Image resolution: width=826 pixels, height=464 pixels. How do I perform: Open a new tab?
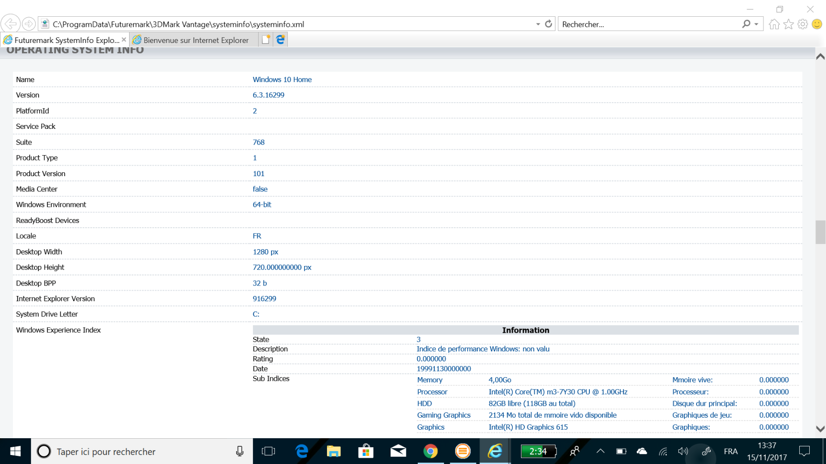[x=266, y=40]
